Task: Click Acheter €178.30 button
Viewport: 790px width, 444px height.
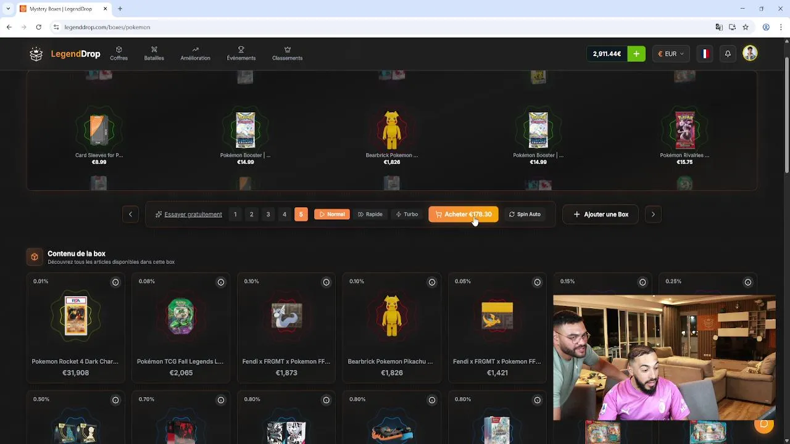Action: tap(464, 215)
